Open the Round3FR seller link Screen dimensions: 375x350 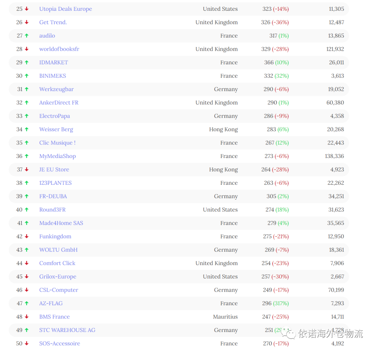(x=52, y=210)
